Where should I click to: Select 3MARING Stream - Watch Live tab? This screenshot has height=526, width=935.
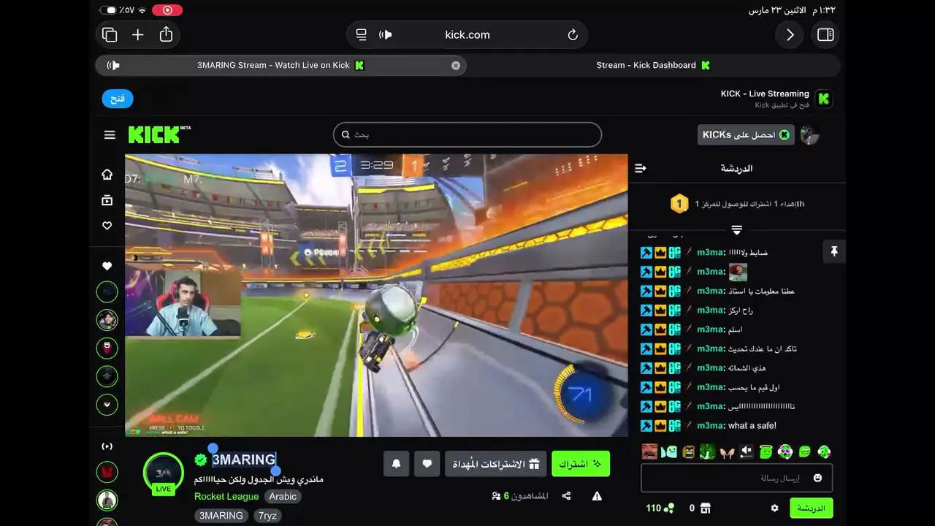[280, 65]
